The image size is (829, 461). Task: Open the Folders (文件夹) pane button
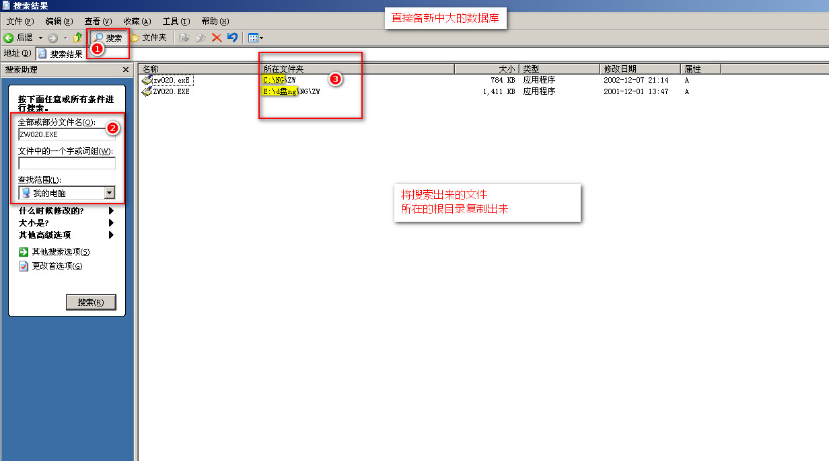[x=148, y=38]
